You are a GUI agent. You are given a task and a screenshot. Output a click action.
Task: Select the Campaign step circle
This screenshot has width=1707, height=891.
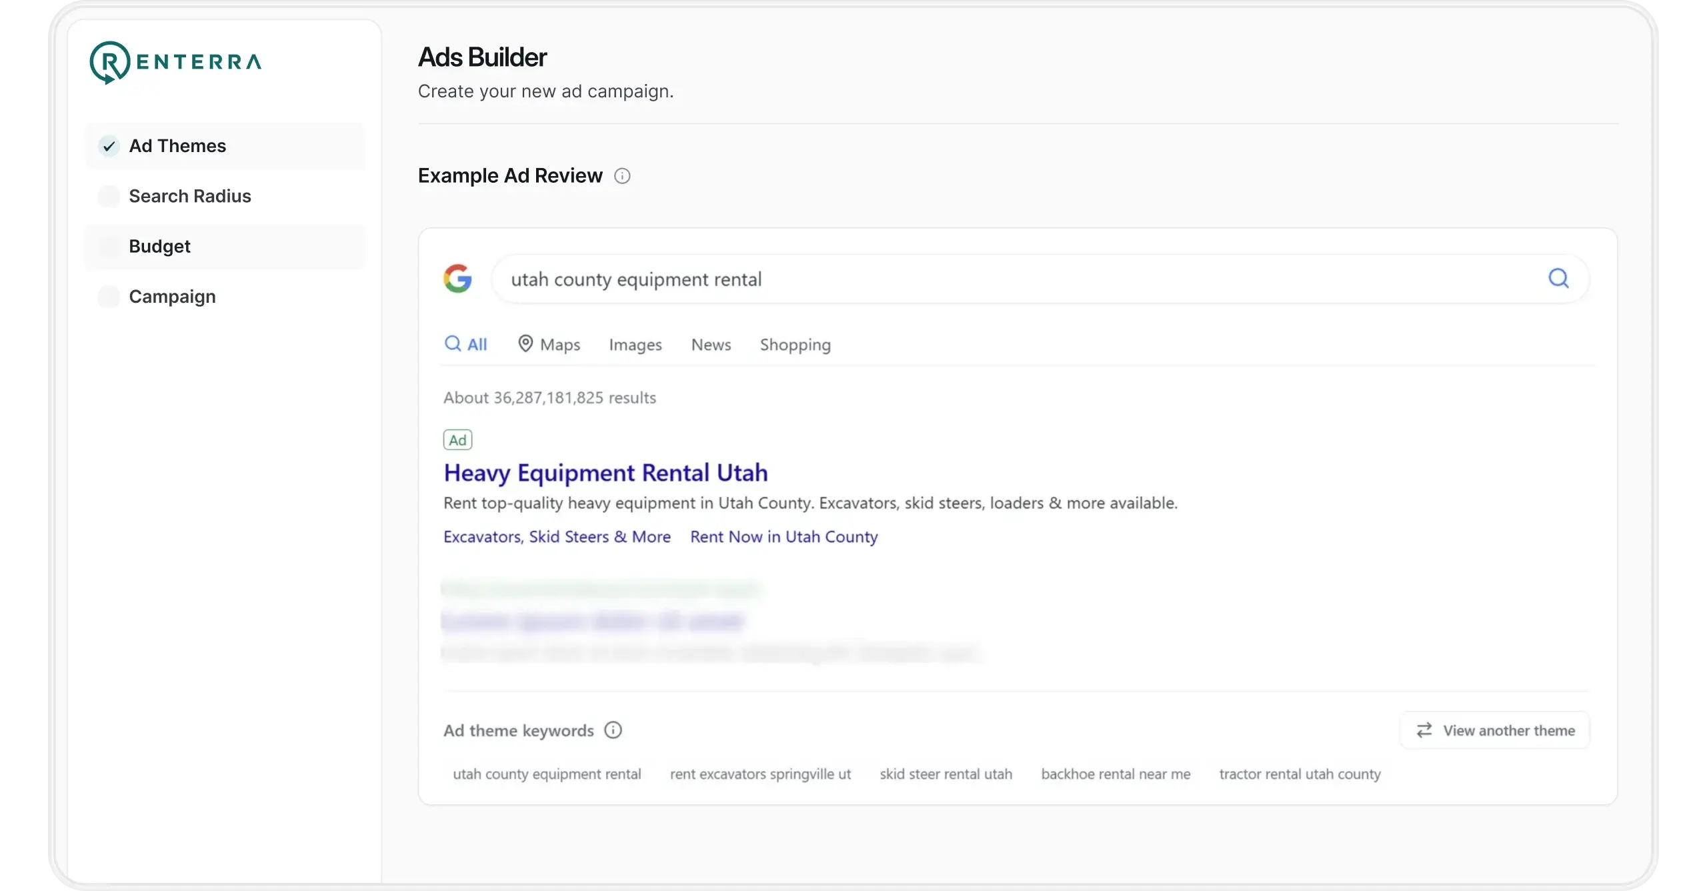pyautogui.click(x=109, y=297)
